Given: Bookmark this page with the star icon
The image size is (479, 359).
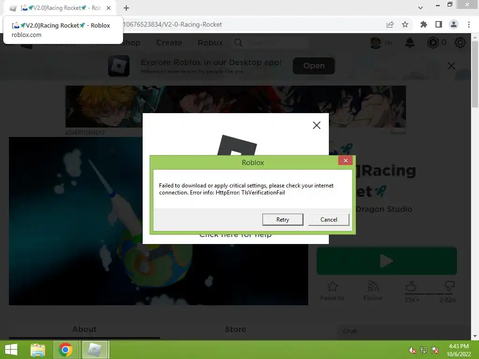Looking at the screenshot, I should [x=405, y=24].
